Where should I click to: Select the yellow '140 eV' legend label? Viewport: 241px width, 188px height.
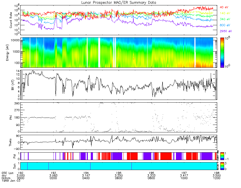pos(225,13)
